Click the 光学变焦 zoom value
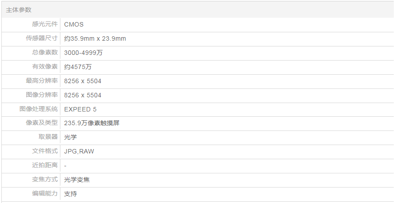 pyautogui.click(x=77, y=180)
